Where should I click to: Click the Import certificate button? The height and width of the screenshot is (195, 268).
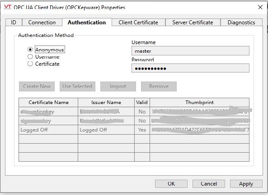(x=118, y=86)
